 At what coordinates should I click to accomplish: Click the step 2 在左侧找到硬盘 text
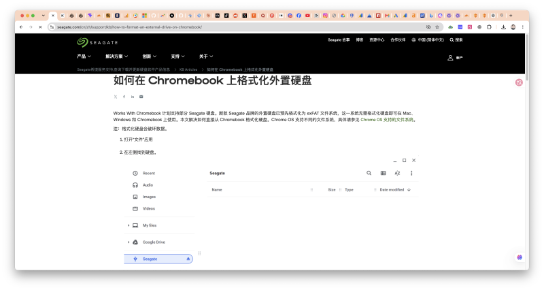(141, 152)
